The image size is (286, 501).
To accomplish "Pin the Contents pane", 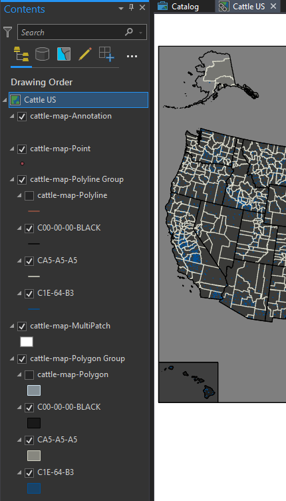I will [132, 7].
